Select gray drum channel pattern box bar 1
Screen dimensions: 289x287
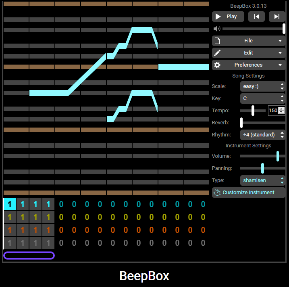(10, 243)
